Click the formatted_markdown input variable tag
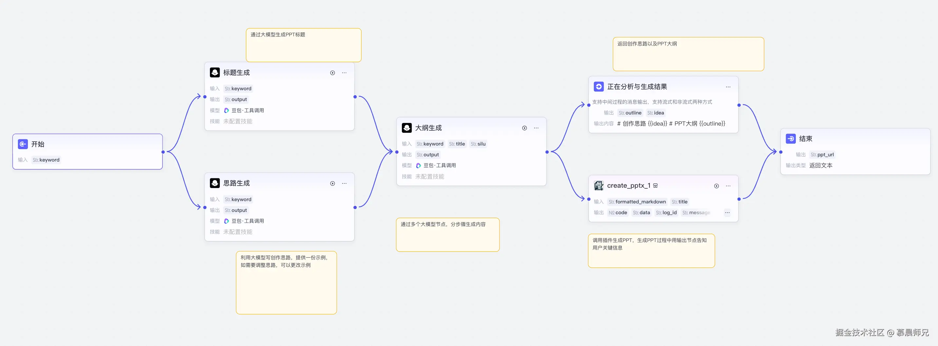This screenshot has width=938, height=346. click(x=637, y=202)
